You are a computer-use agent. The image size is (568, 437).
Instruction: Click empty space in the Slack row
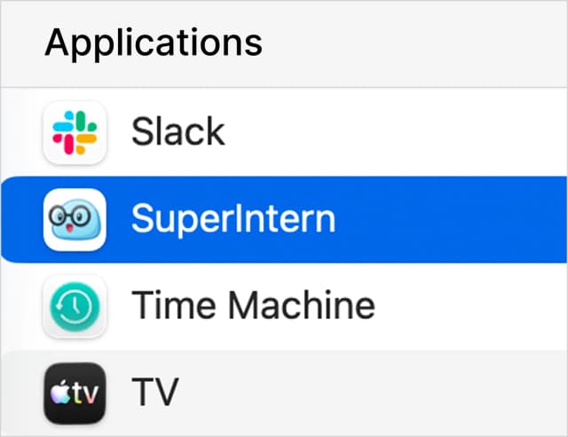click(399, 133)
